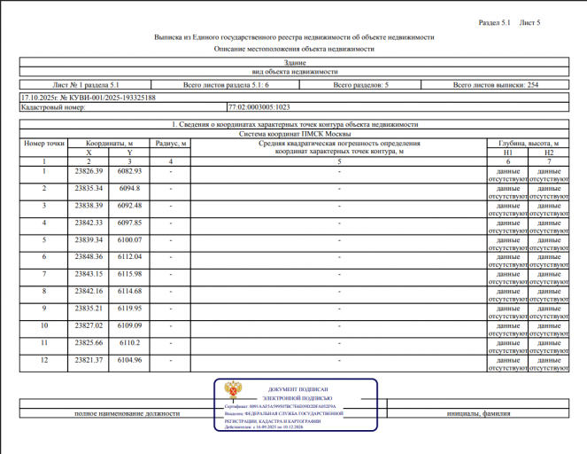Click 'инициалы, фамилия' label
This screenshot has width=587, height=454.
[x=478, y=414]
